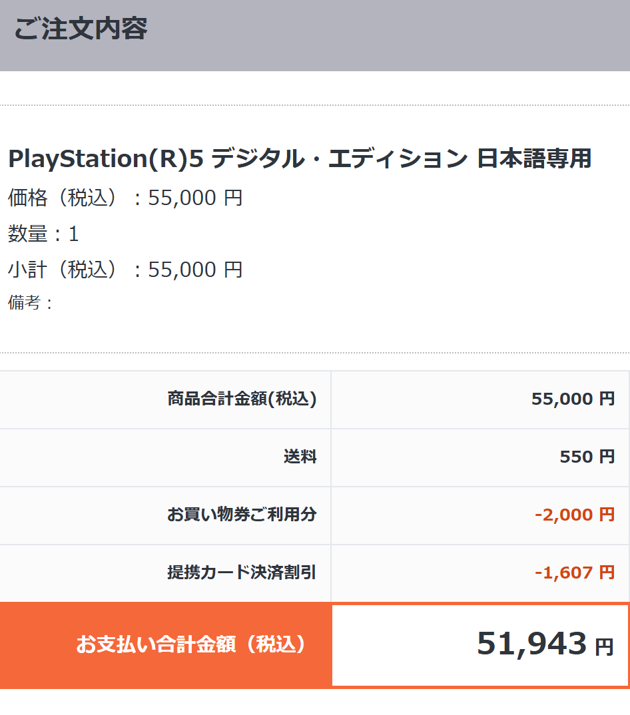Select the お買い物券ご利用分 label

242,515
